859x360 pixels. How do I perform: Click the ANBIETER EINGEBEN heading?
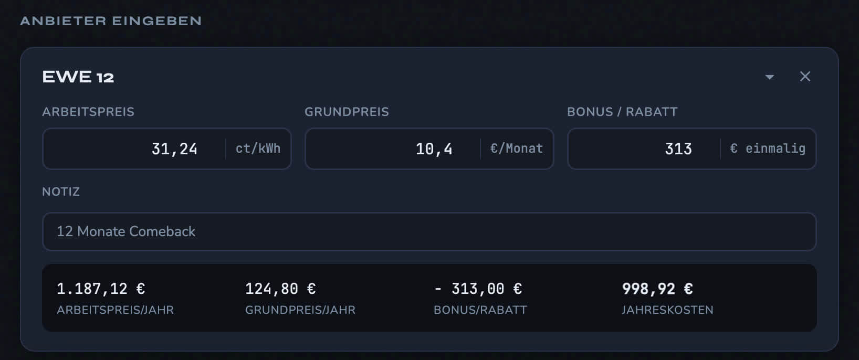tap(110, 21)
